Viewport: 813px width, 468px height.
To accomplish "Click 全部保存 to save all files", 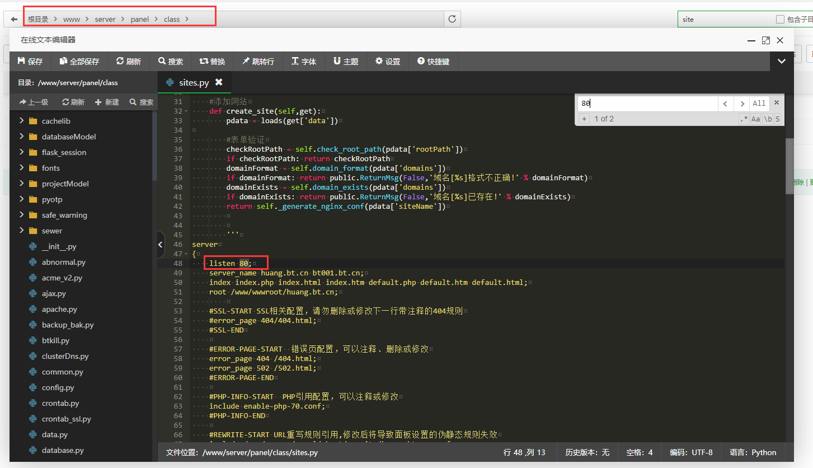I will click(79, 62).
